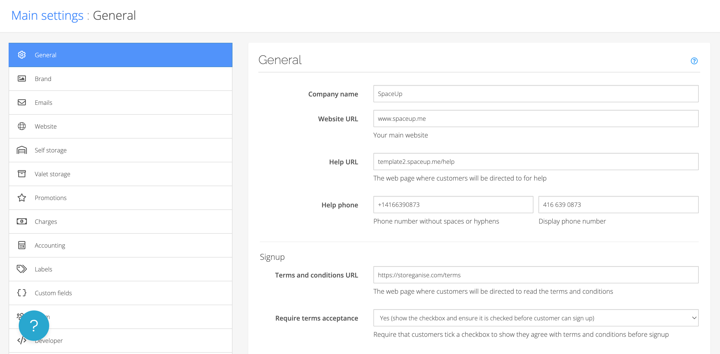Click the Website globe icon
Image resolution: width=720 pixels, height=354 pixels.
22,126
